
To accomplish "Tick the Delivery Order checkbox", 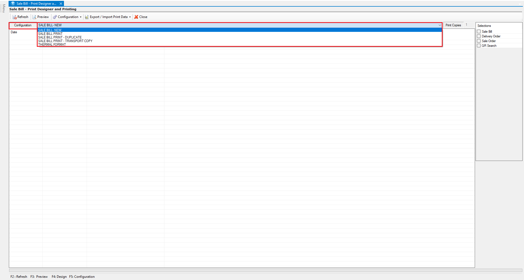I will [479, 36].
